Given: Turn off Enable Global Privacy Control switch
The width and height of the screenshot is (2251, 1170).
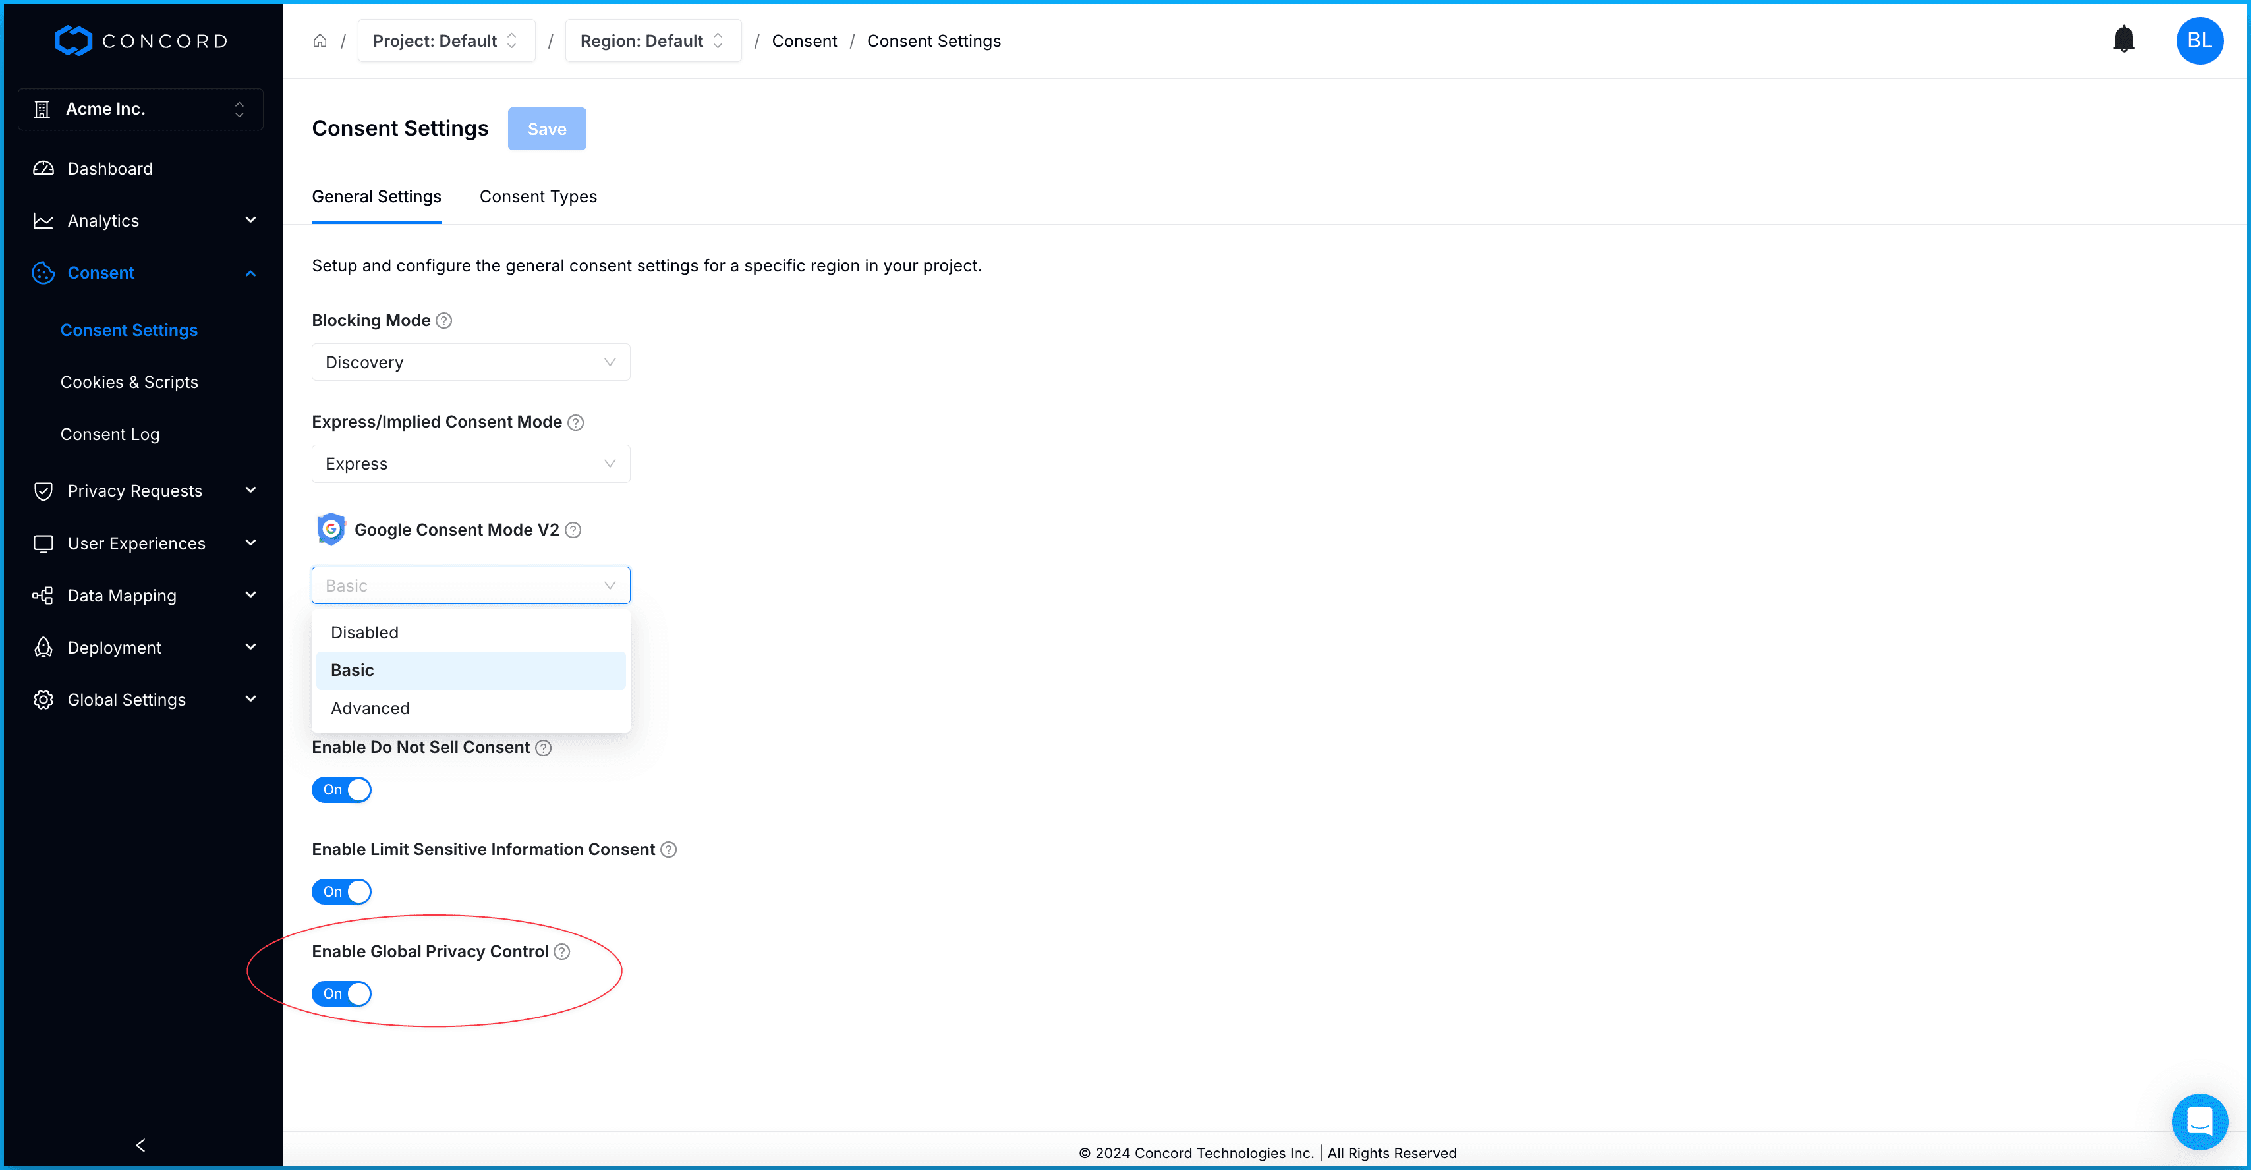Looking at the screenshot, I should pos(341,993).
